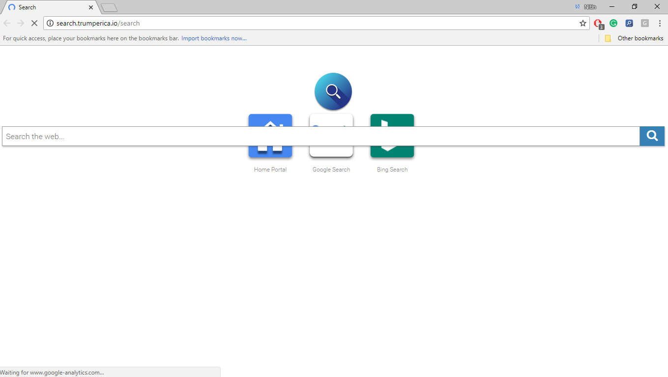
Task: View site information via the circled-i icon
Action: point(50,23)
